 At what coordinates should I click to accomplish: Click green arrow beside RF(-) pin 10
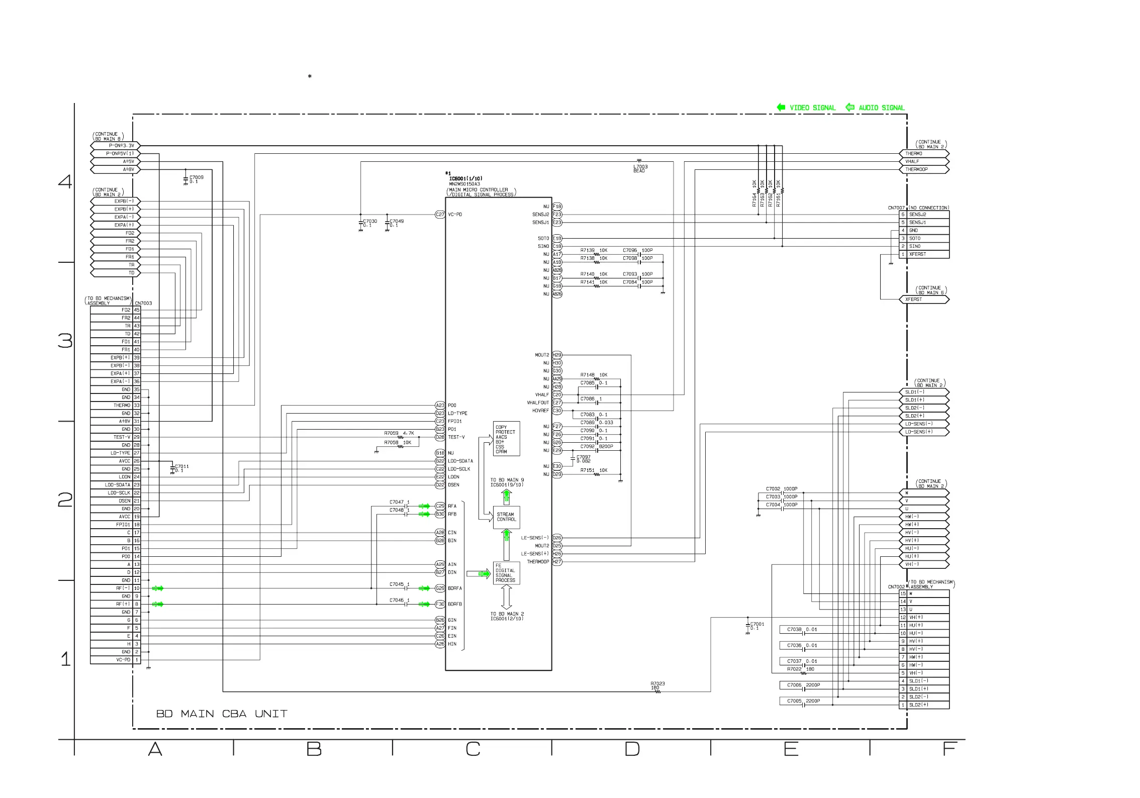click(x=158, y=588)
